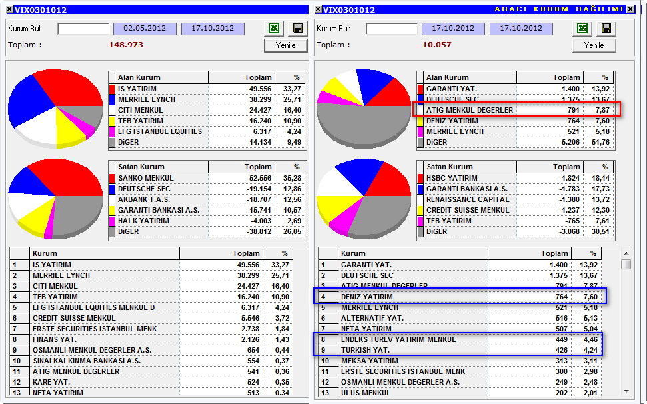Click yellow swatch beside DENIZ YATIRIM buyer
The image size is (647, 404).
[420, 121]
